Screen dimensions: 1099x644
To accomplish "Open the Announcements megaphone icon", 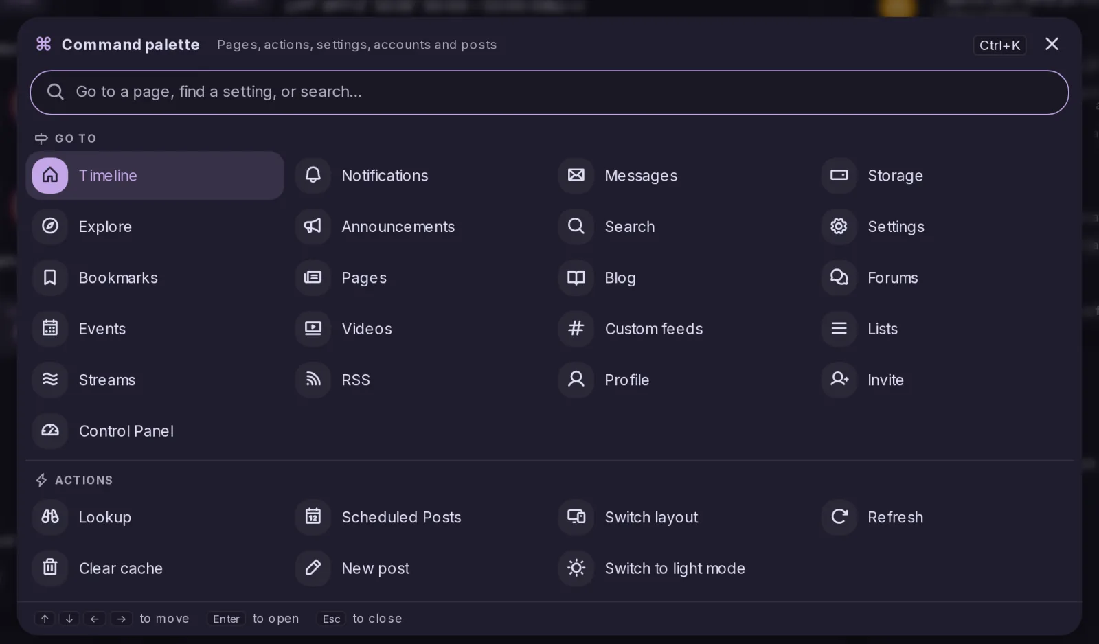I will pos(313,227).
